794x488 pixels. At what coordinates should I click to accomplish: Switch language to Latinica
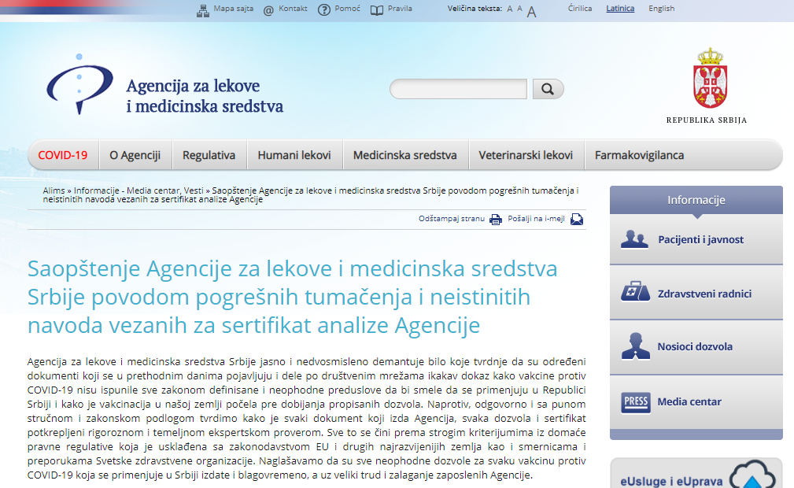[x=620, y=9]
